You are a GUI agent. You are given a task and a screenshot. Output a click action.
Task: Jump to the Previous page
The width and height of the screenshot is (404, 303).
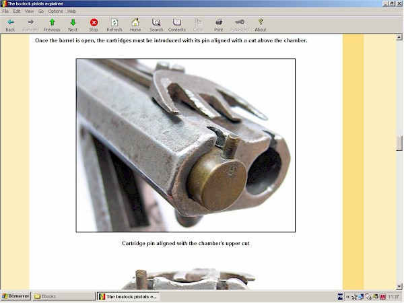click(x=52, y=25)
